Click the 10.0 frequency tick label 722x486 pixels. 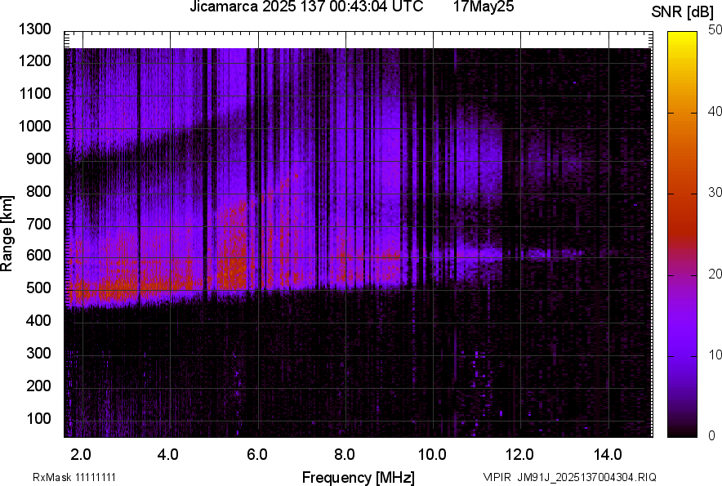432,454
